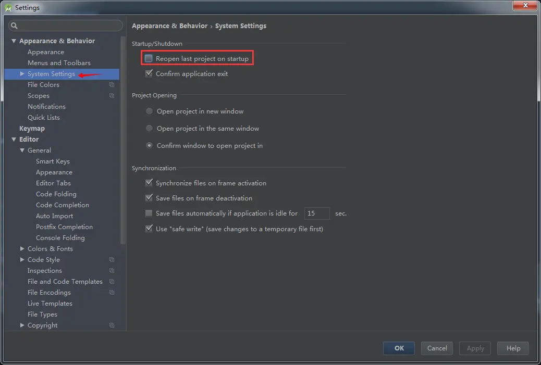The height and width of the screenshot is (365, 541).
Task: Open Smart Keys settings
Action: [53, 161]
